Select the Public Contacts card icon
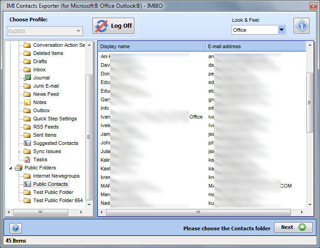 pos(27,184)
